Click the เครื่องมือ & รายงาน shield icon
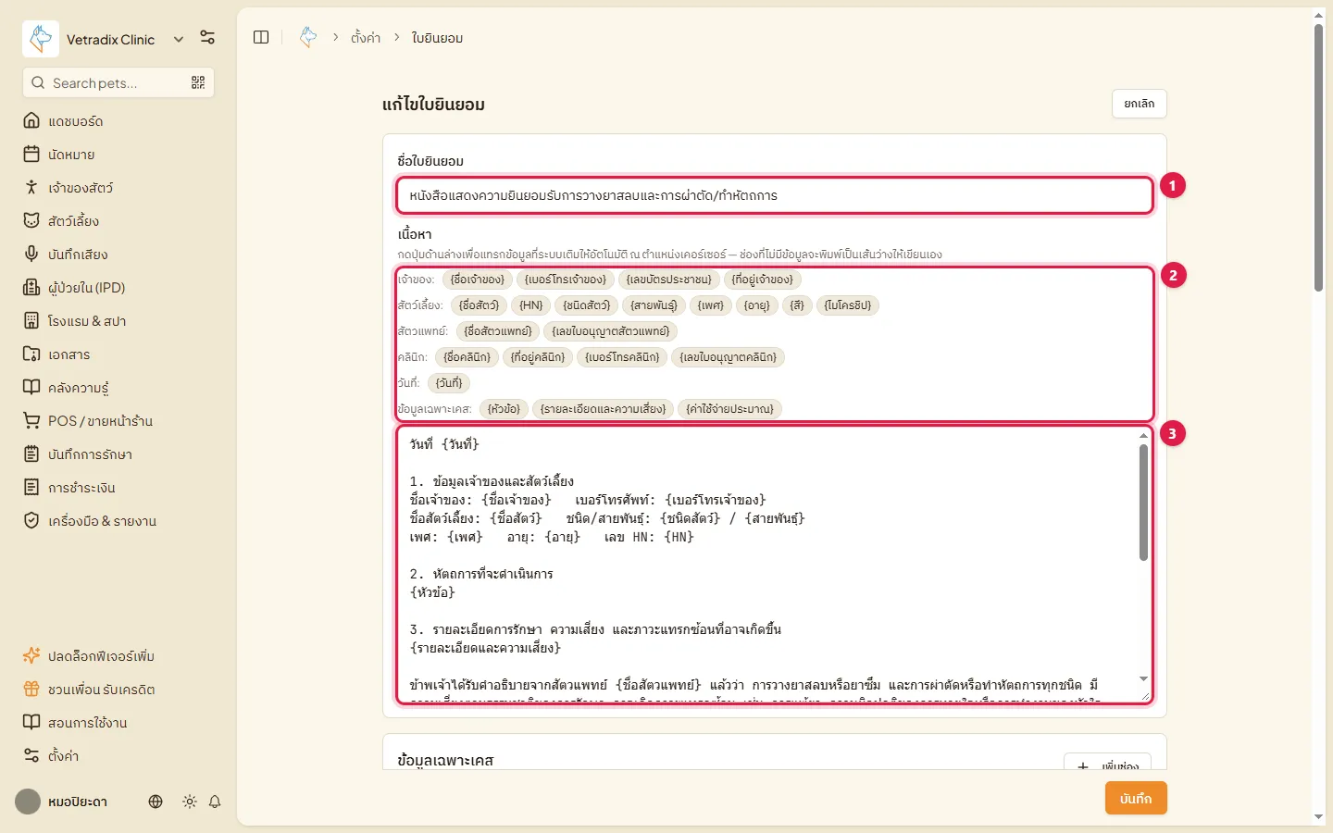The width and height of the screenshot is (1333, 833). coord(31,521)
